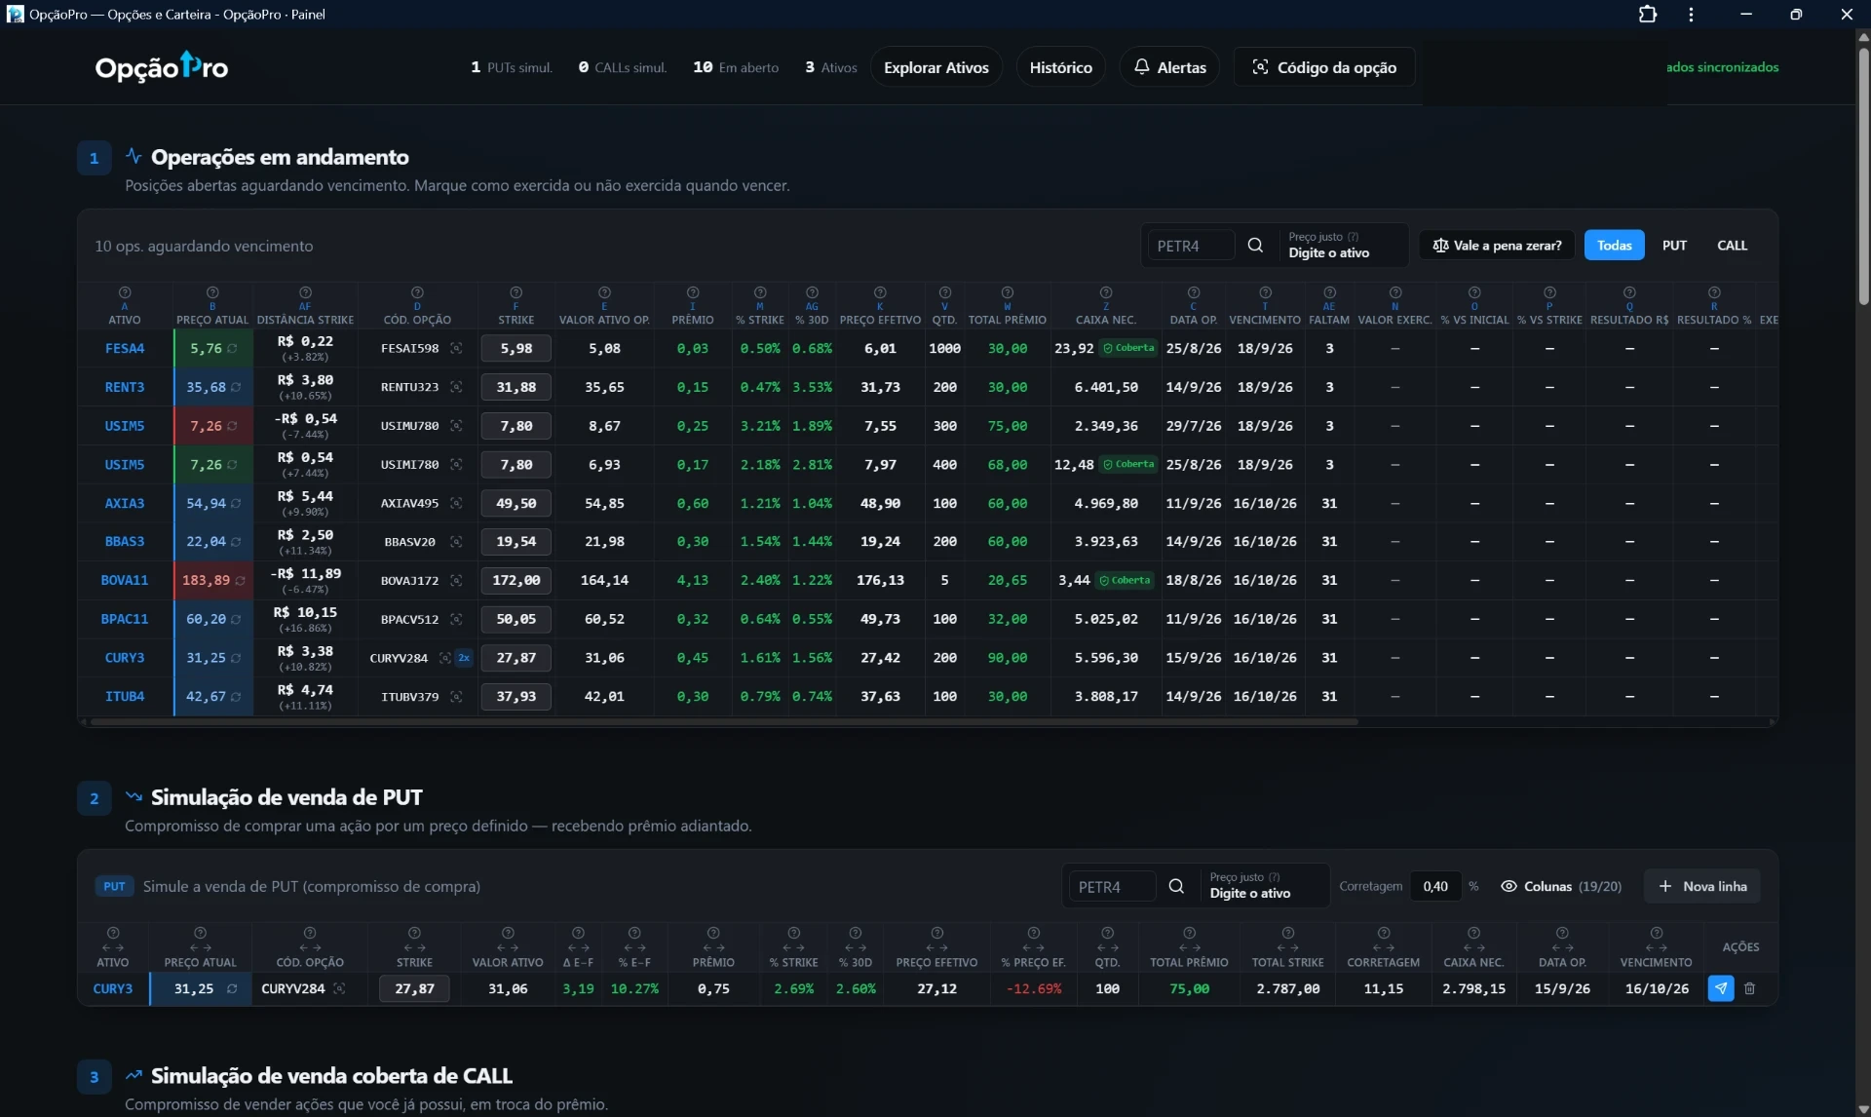Add a Nova linha to PUT simulation
Image resolution: width=1871 pixels, height=1117 pixels.
1703,887
